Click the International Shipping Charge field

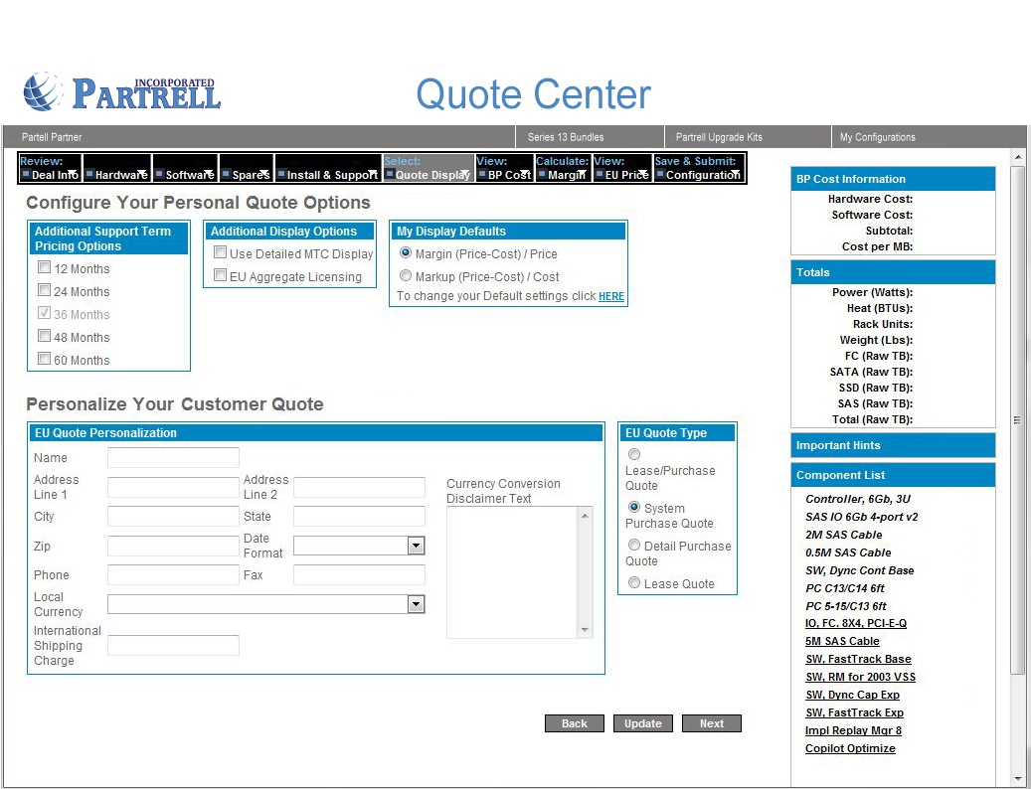click(x=173, y=645)
